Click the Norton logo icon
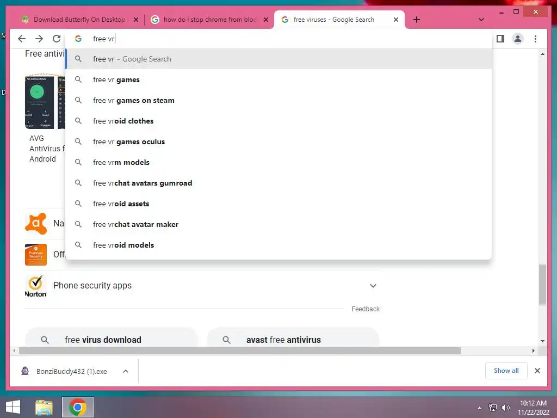Image resolution: width=557 pixels, height=418 pixels. 35,286
